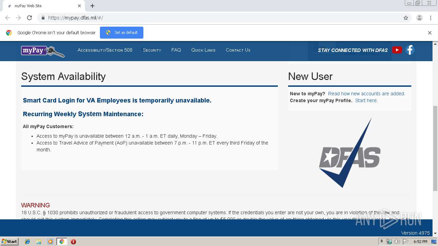The width and height of the screenshot is (438, 246).
Task: Reload the myPay page
Action: click(x=29, y=18)
